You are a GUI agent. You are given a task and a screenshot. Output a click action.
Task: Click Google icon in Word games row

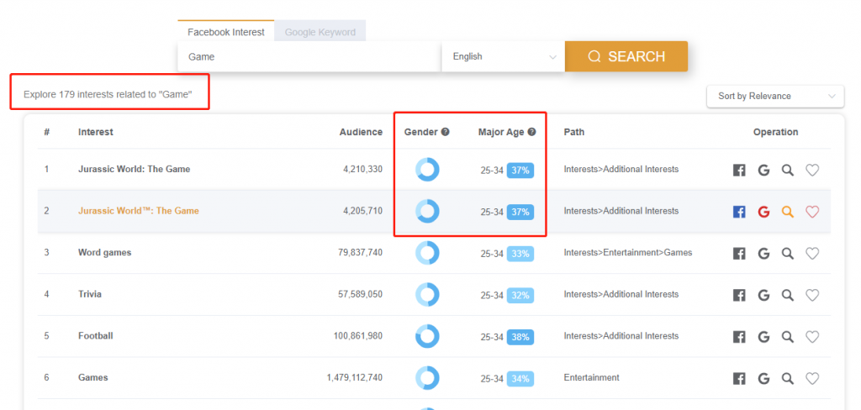[x=763, y=254]
